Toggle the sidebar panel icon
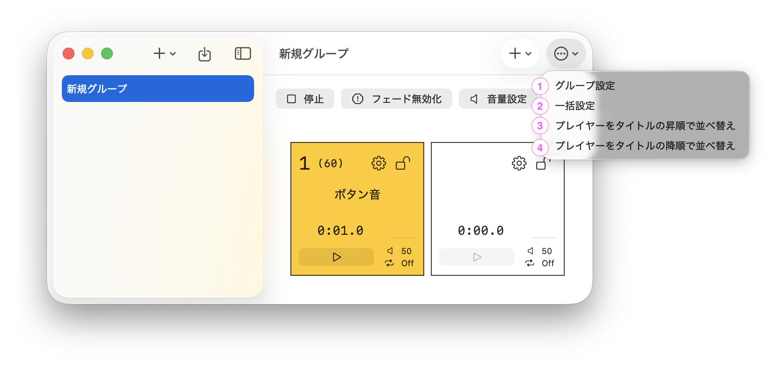The height and width of the screenshot is (366, 769). (x=243, y=53)
